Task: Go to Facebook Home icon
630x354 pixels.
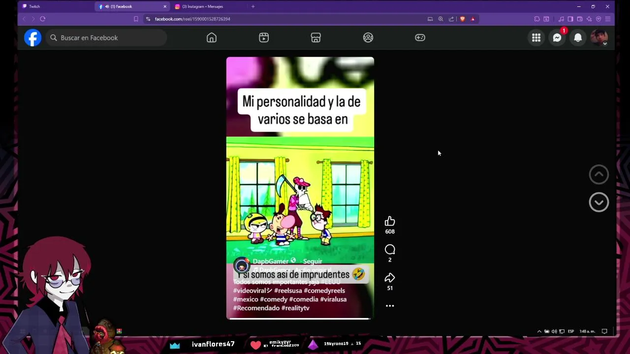Action: point(212,38)
